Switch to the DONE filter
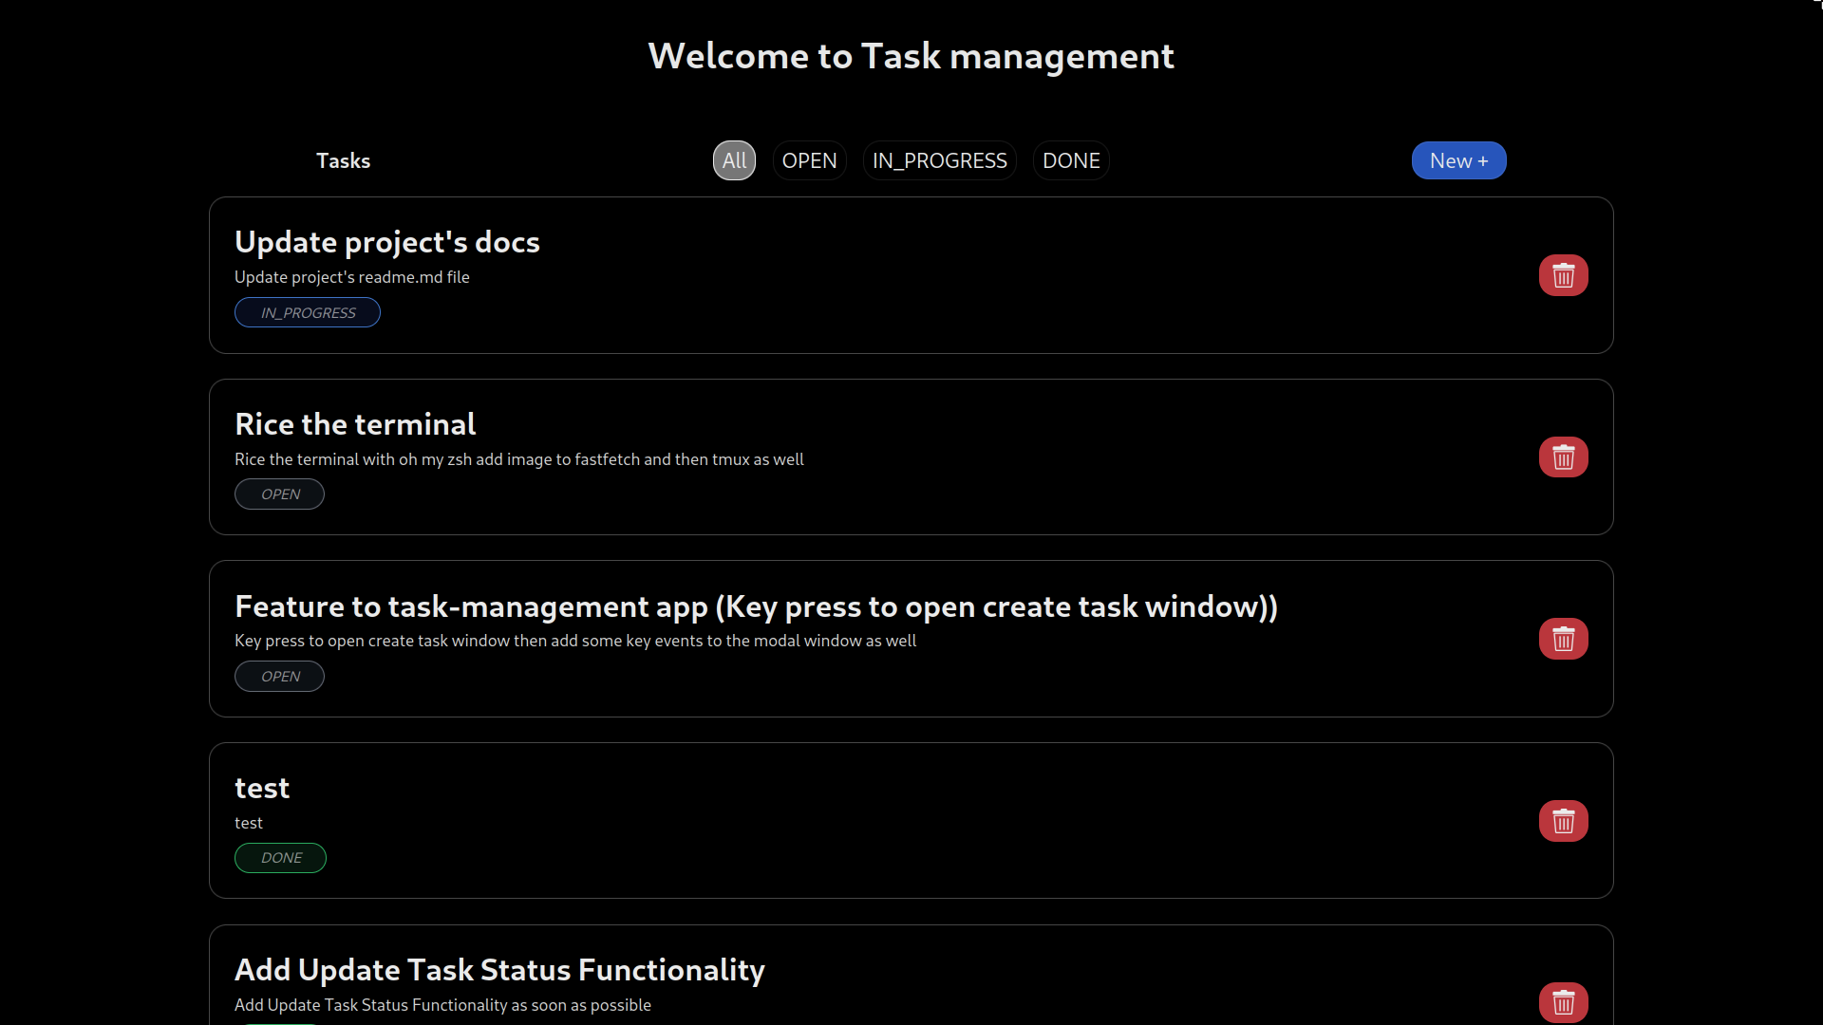The image size is (1823, 1025). [1071, 160]
